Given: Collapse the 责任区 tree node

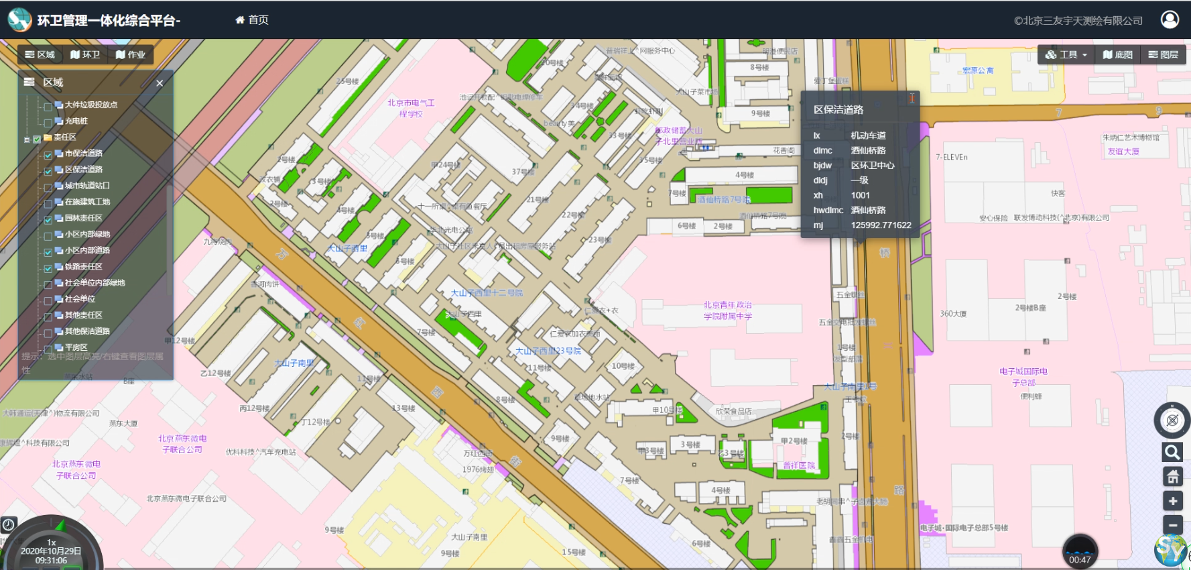Looking at the screenshot, I should [27, 139].
